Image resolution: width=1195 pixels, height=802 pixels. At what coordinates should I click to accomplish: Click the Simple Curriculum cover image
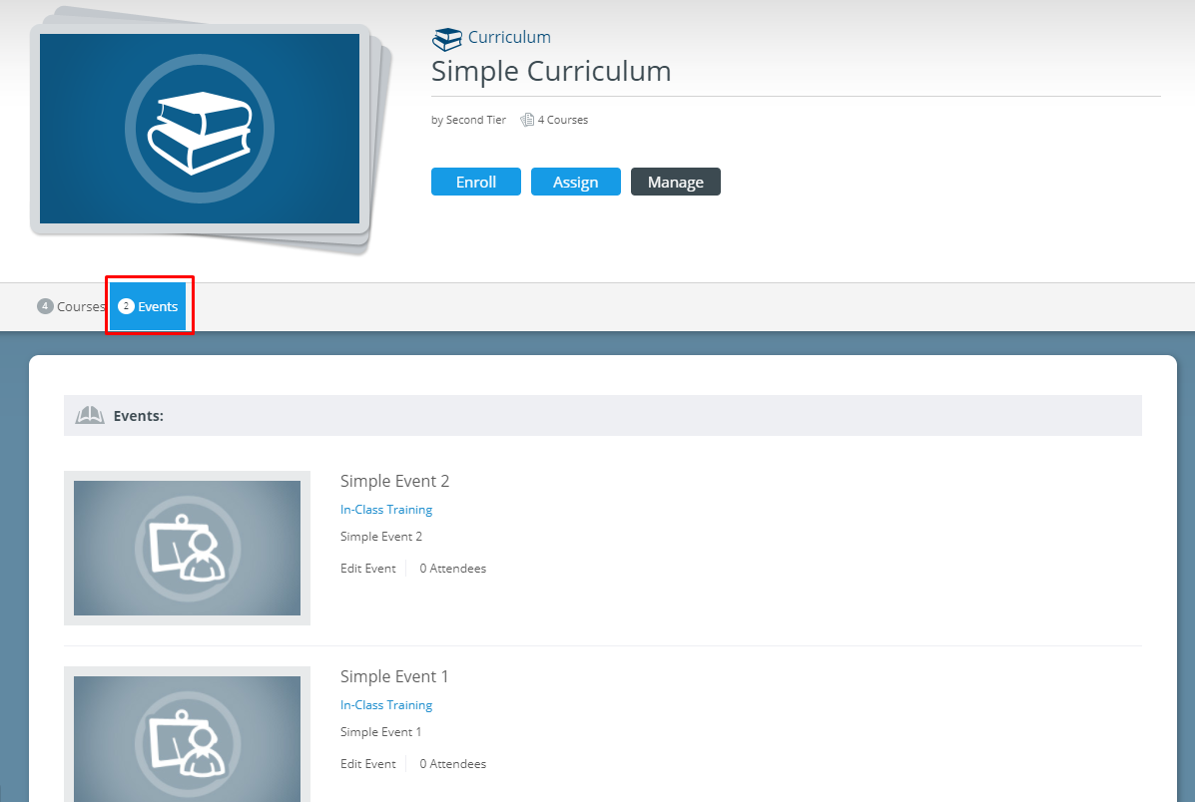coord(200,129)
